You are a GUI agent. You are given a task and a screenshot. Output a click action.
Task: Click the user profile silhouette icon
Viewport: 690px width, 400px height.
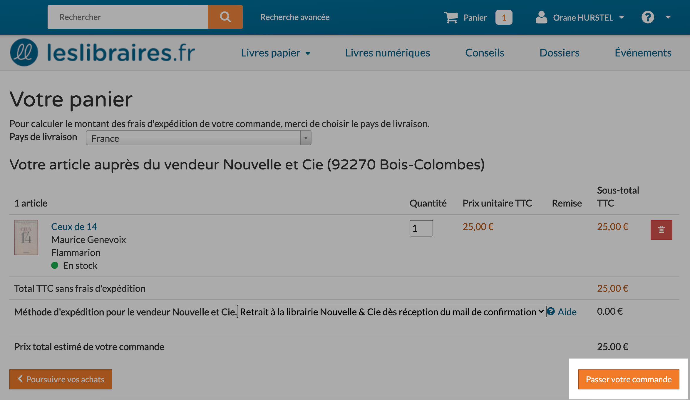(541, 17)
